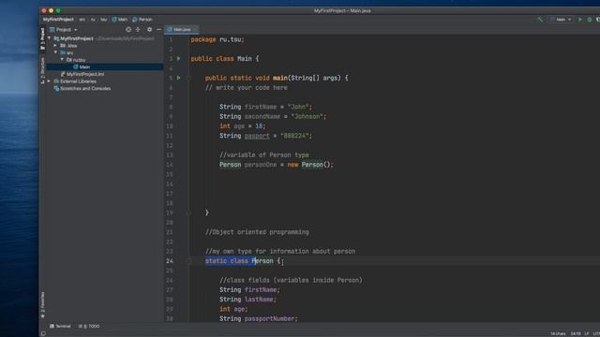Fold the main method using gutter fold marker
This screenshot has height=337, width=600.
[x=188, y=78]
